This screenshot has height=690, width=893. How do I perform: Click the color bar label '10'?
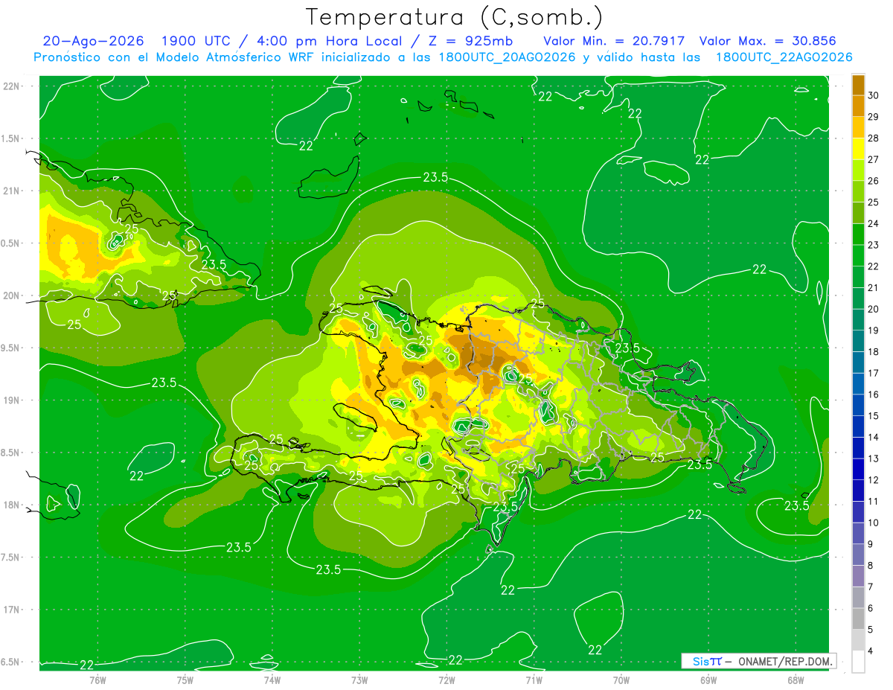(873, 523)
